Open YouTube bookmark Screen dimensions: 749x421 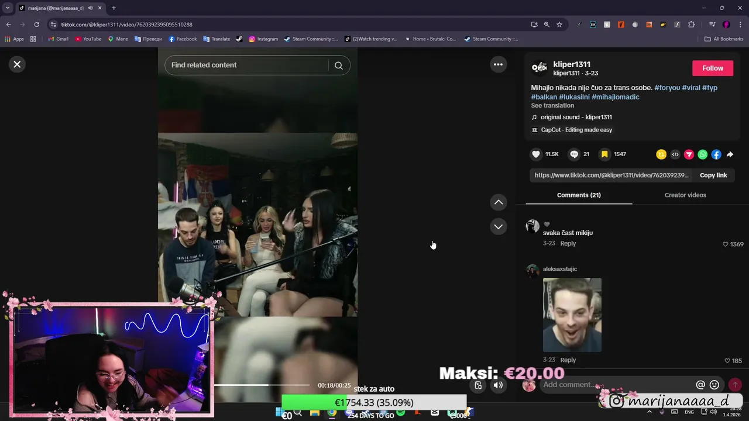click(88, 39)
